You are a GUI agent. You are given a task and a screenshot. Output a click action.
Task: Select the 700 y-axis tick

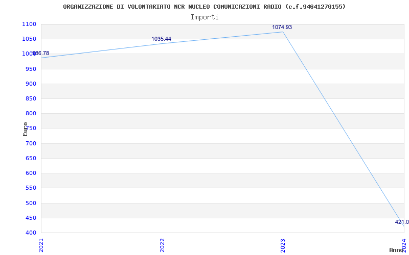pyautogui.click(x=31, y=143)
